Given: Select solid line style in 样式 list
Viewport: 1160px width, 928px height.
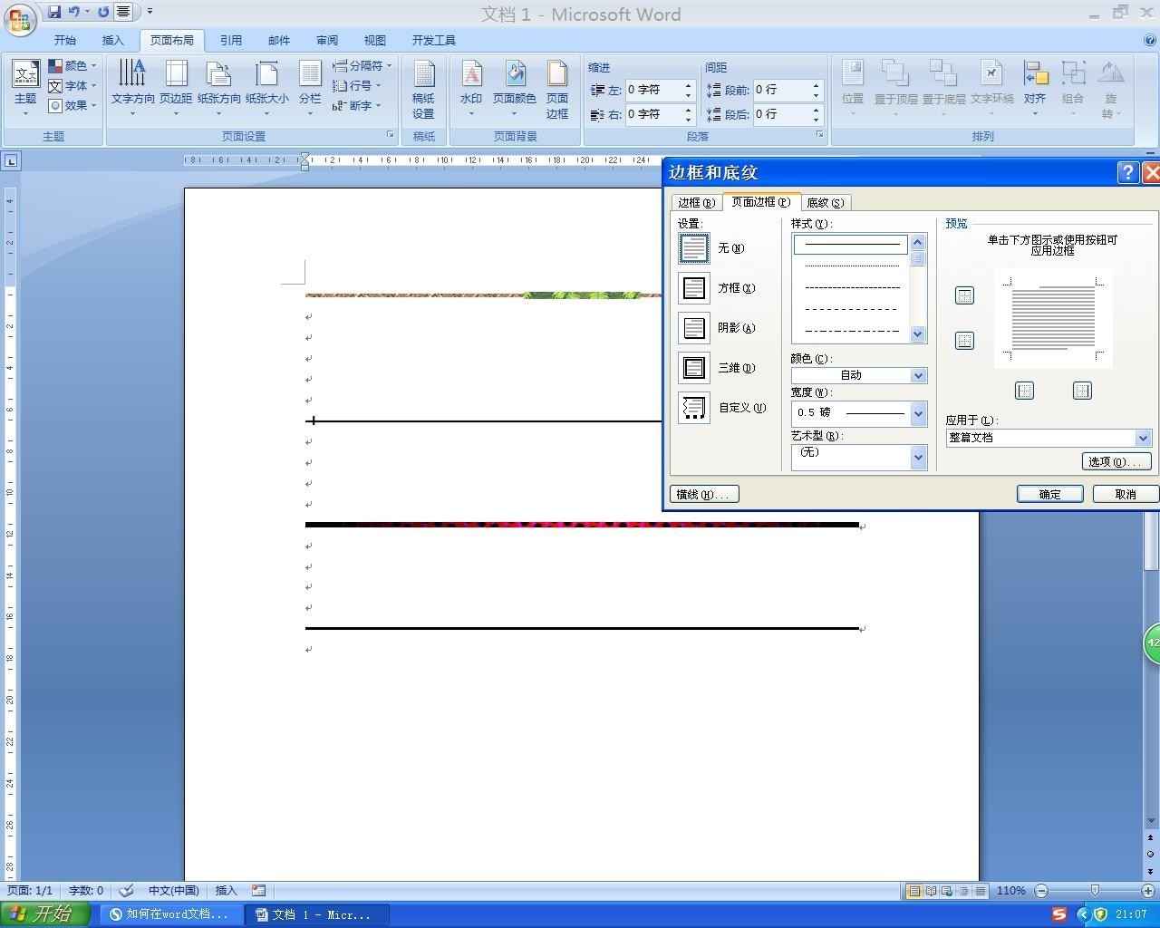Looking at the screenshot, I should 851,244.
